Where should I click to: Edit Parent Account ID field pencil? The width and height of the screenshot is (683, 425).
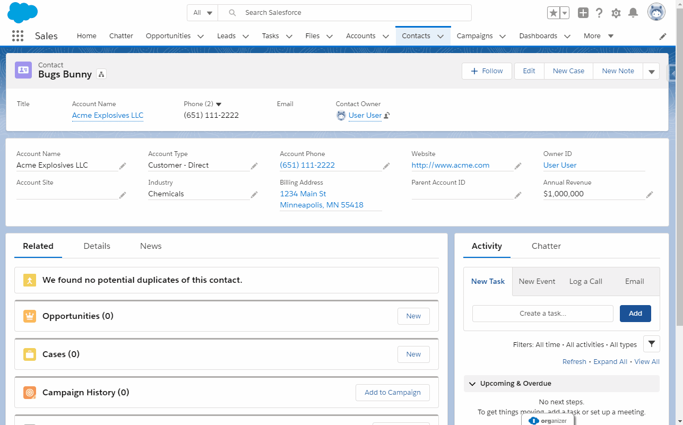point(518,195)
